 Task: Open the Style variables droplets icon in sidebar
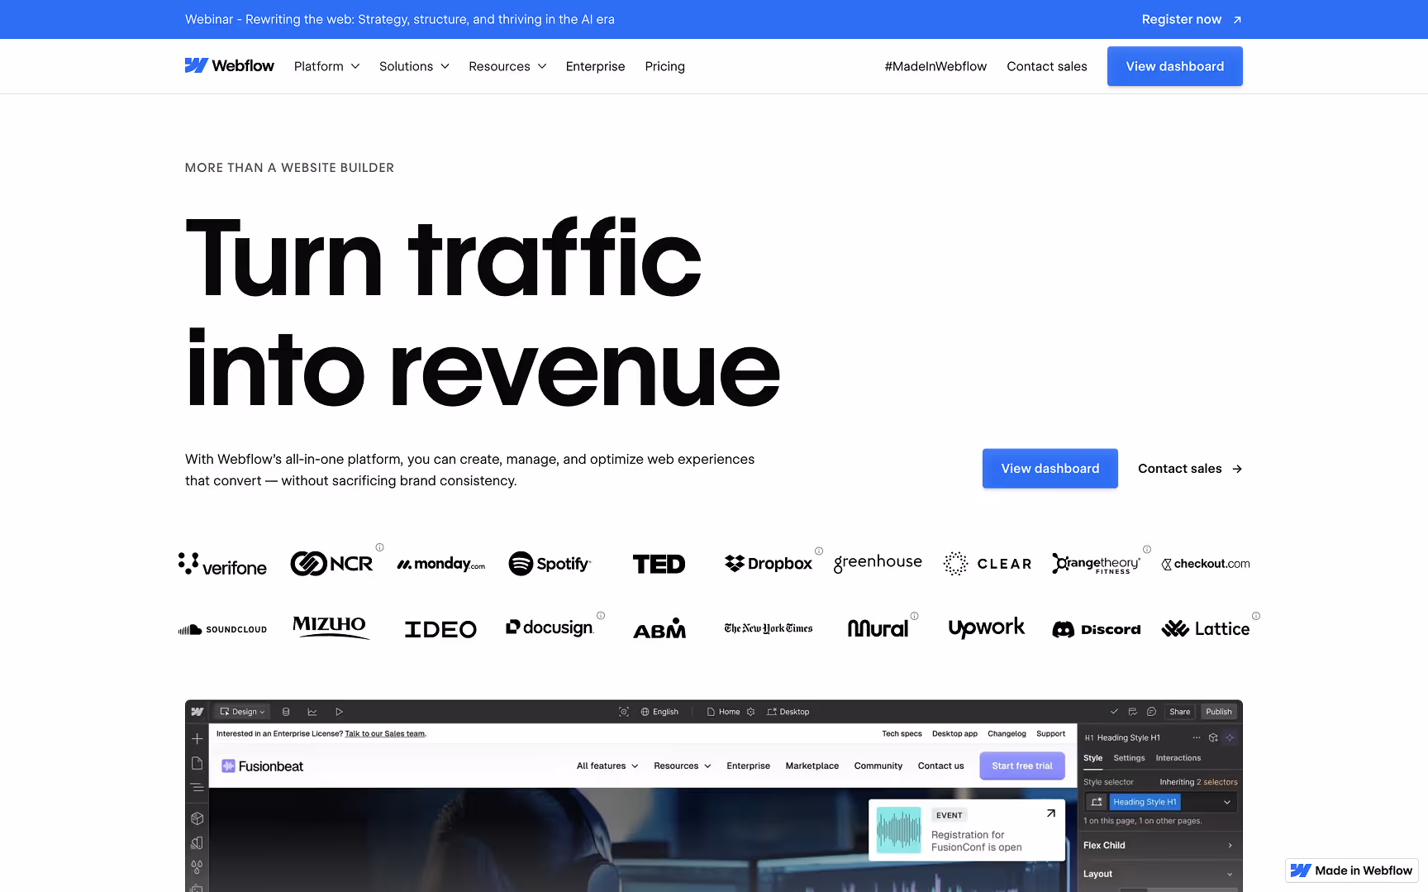pos(197,867)
